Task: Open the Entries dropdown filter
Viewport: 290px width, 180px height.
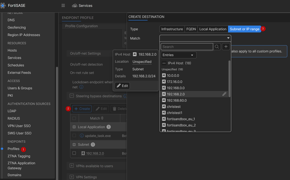Action: tap(178, 55)
